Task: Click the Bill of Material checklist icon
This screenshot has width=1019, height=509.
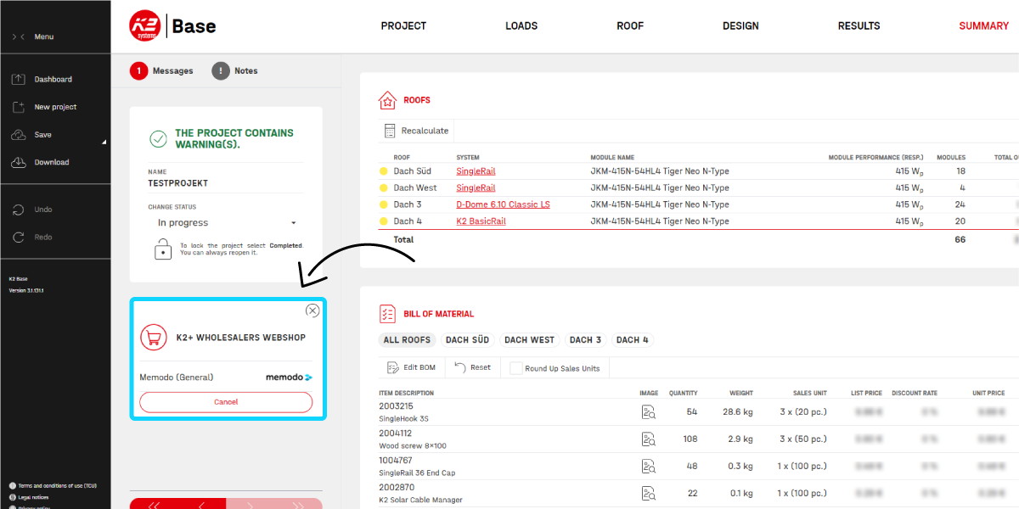Action: coord(388,314)
